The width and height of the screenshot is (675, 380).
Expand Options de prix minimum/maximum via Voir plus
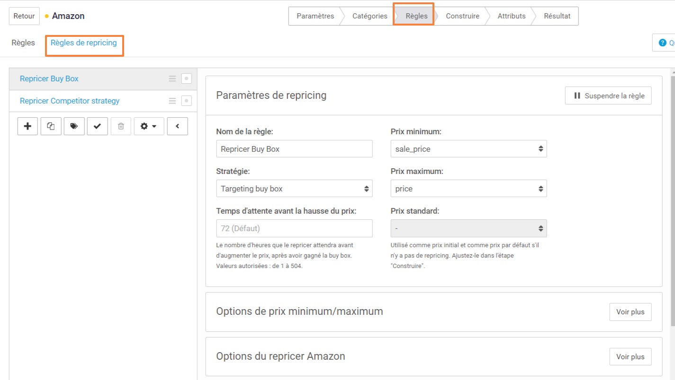point(630,312)
